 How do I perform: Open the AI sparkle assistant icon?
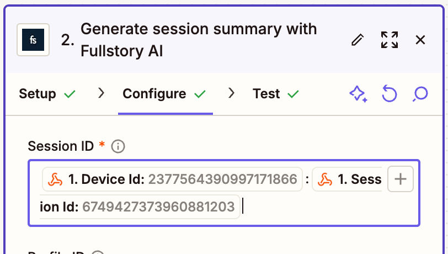358,94
